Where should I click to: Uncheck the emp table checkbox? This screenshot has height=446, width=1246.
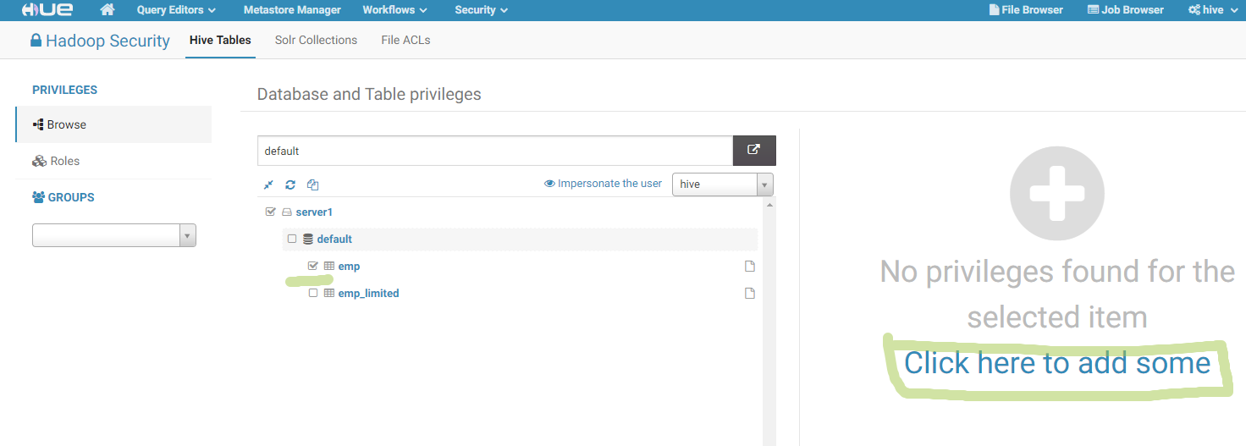pyautogui.click(x=313, y=266)
